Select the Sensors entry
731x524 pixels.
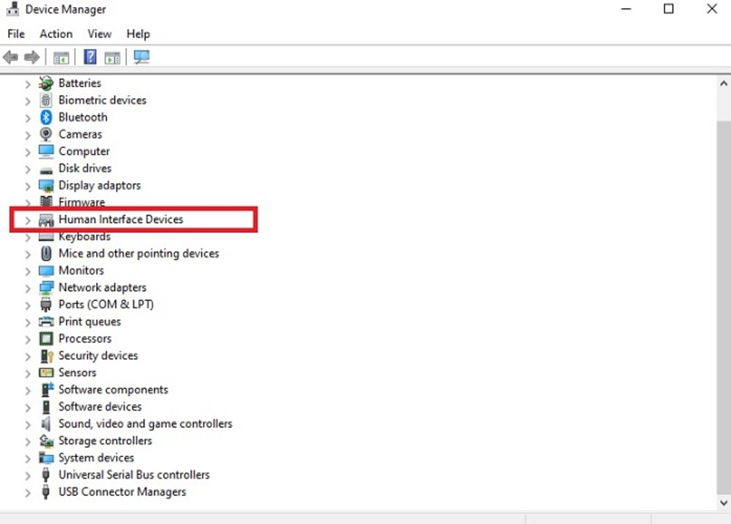77,373
